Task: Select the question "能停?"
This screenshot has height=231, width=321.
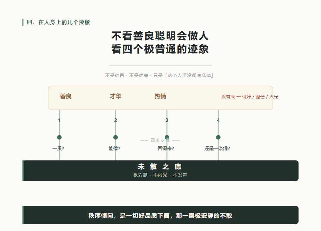Action: [x=115, y=149]
